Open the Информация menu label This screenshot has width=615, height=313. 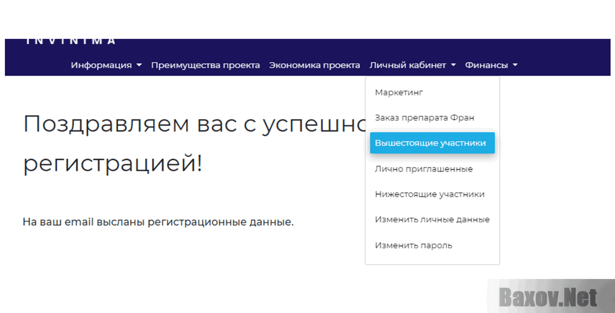point(101,65)
